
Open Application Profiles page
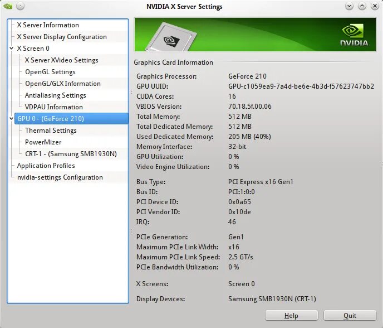pos(46,166)
